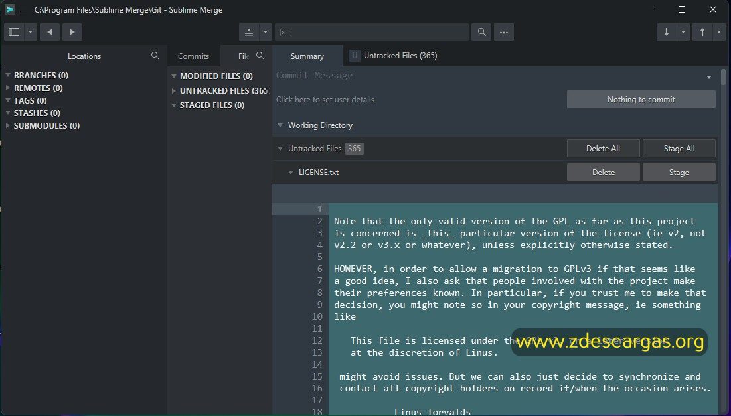Collapse the MODIFIED FILES (0) group
Viewport: 731px width, 416px height.
(174, 76)
